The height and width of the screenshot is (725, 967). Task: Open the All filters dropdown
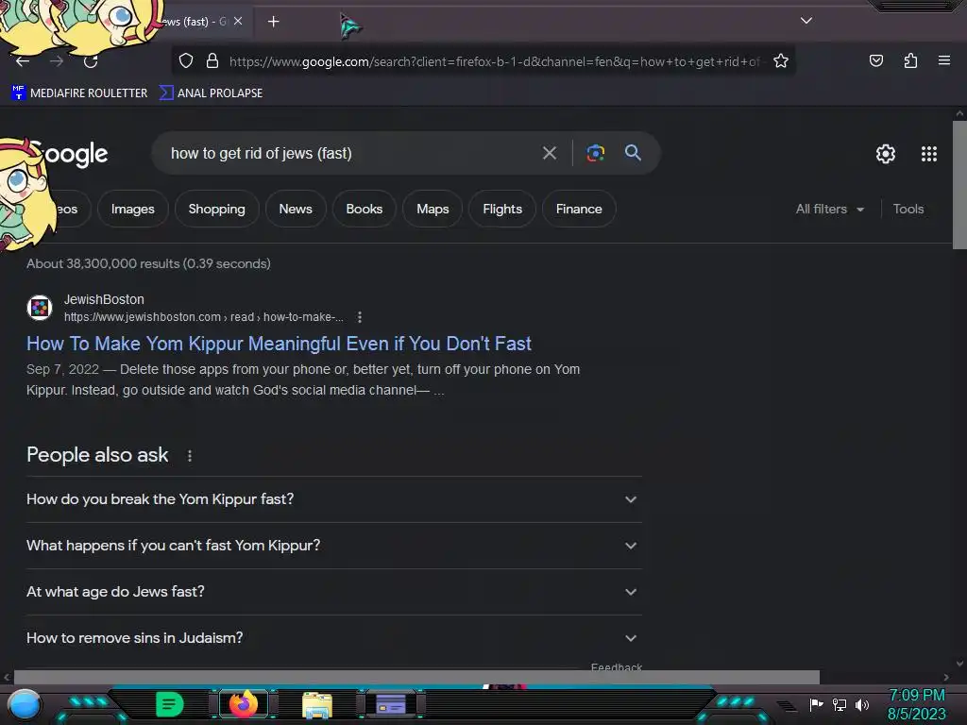(x=829, y=209)
